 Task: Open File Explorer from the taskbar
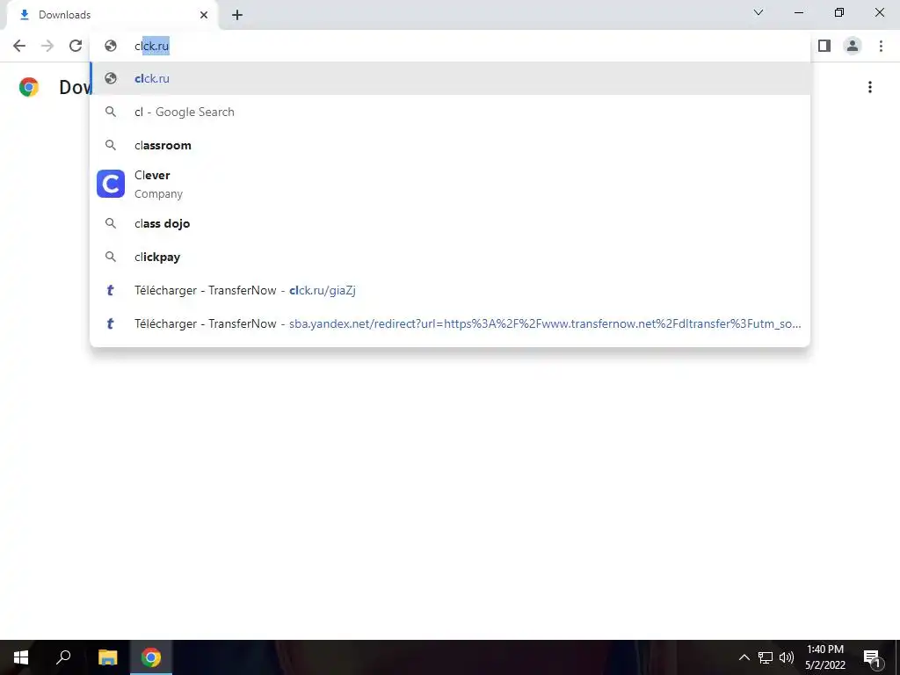108,657
